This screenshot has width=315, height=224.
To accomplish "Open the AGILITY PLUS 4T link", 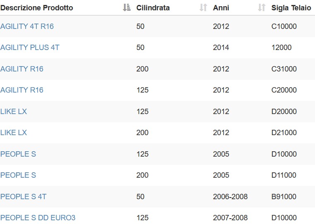I will pos(30,48).
